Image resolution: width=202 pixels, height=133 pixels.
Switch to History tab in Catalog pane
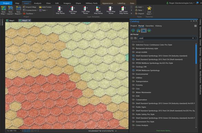pos(159,26)
